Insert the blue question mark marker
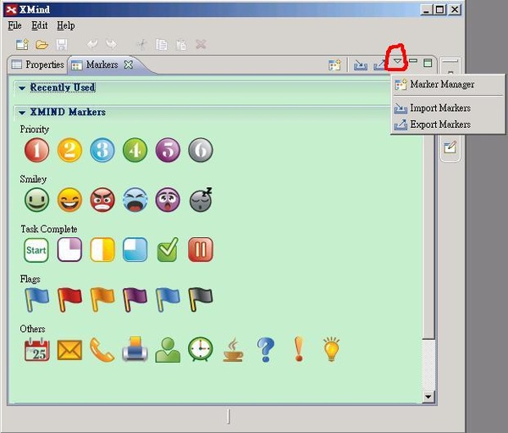508x433 pixels. [x=266, y=349]
